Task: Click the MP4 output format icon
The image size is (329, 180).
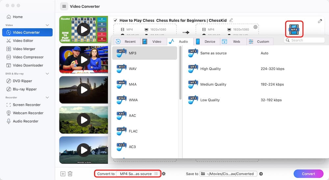Action: [294, 29]
